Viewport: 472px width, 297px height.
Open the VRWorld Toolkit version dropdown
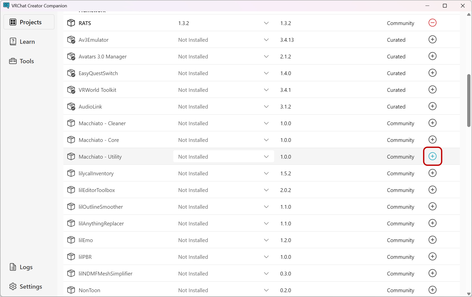pyautogui.click(x=224, y=90)
